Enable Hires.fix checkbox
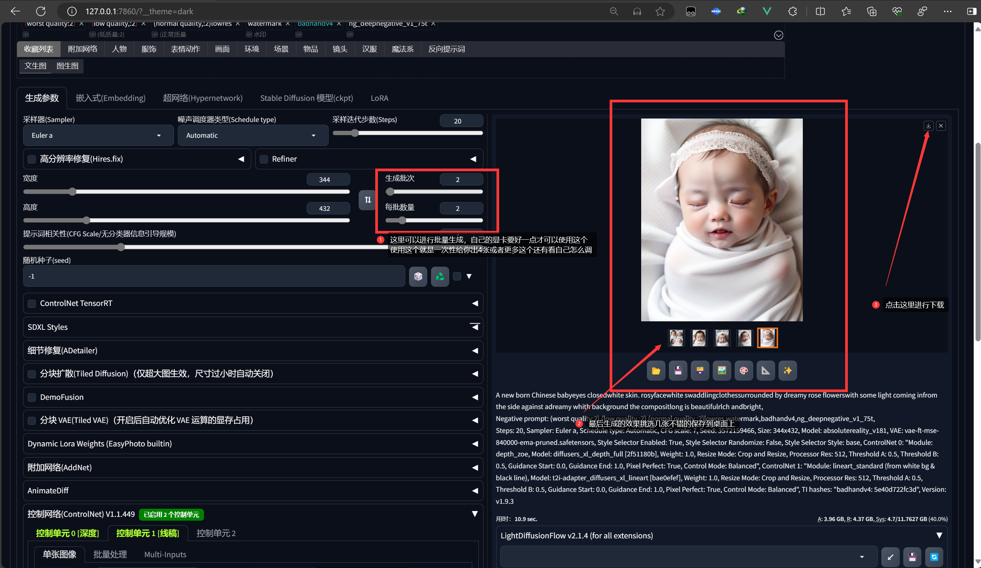 click(x=32, y=159)
